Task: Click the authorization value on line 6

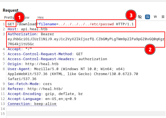Action: coord(93,59)
